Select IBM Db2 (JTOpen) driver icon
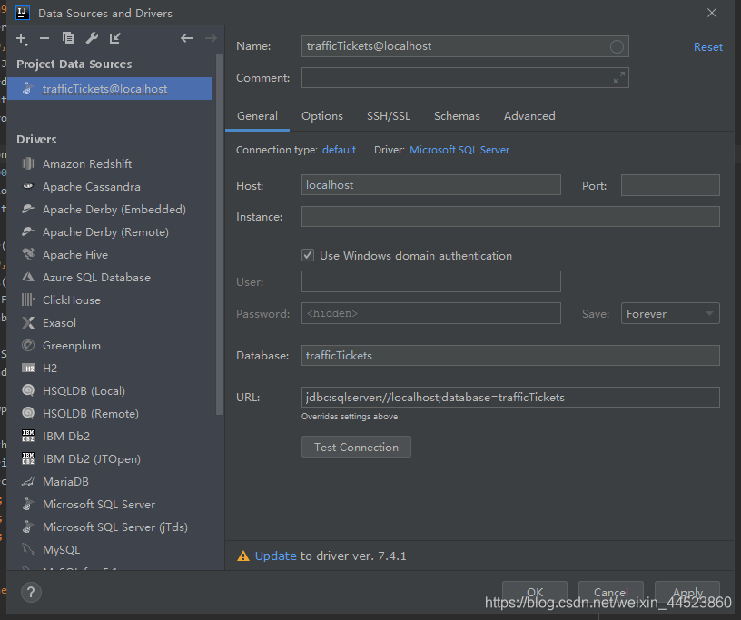 point(28,458)
